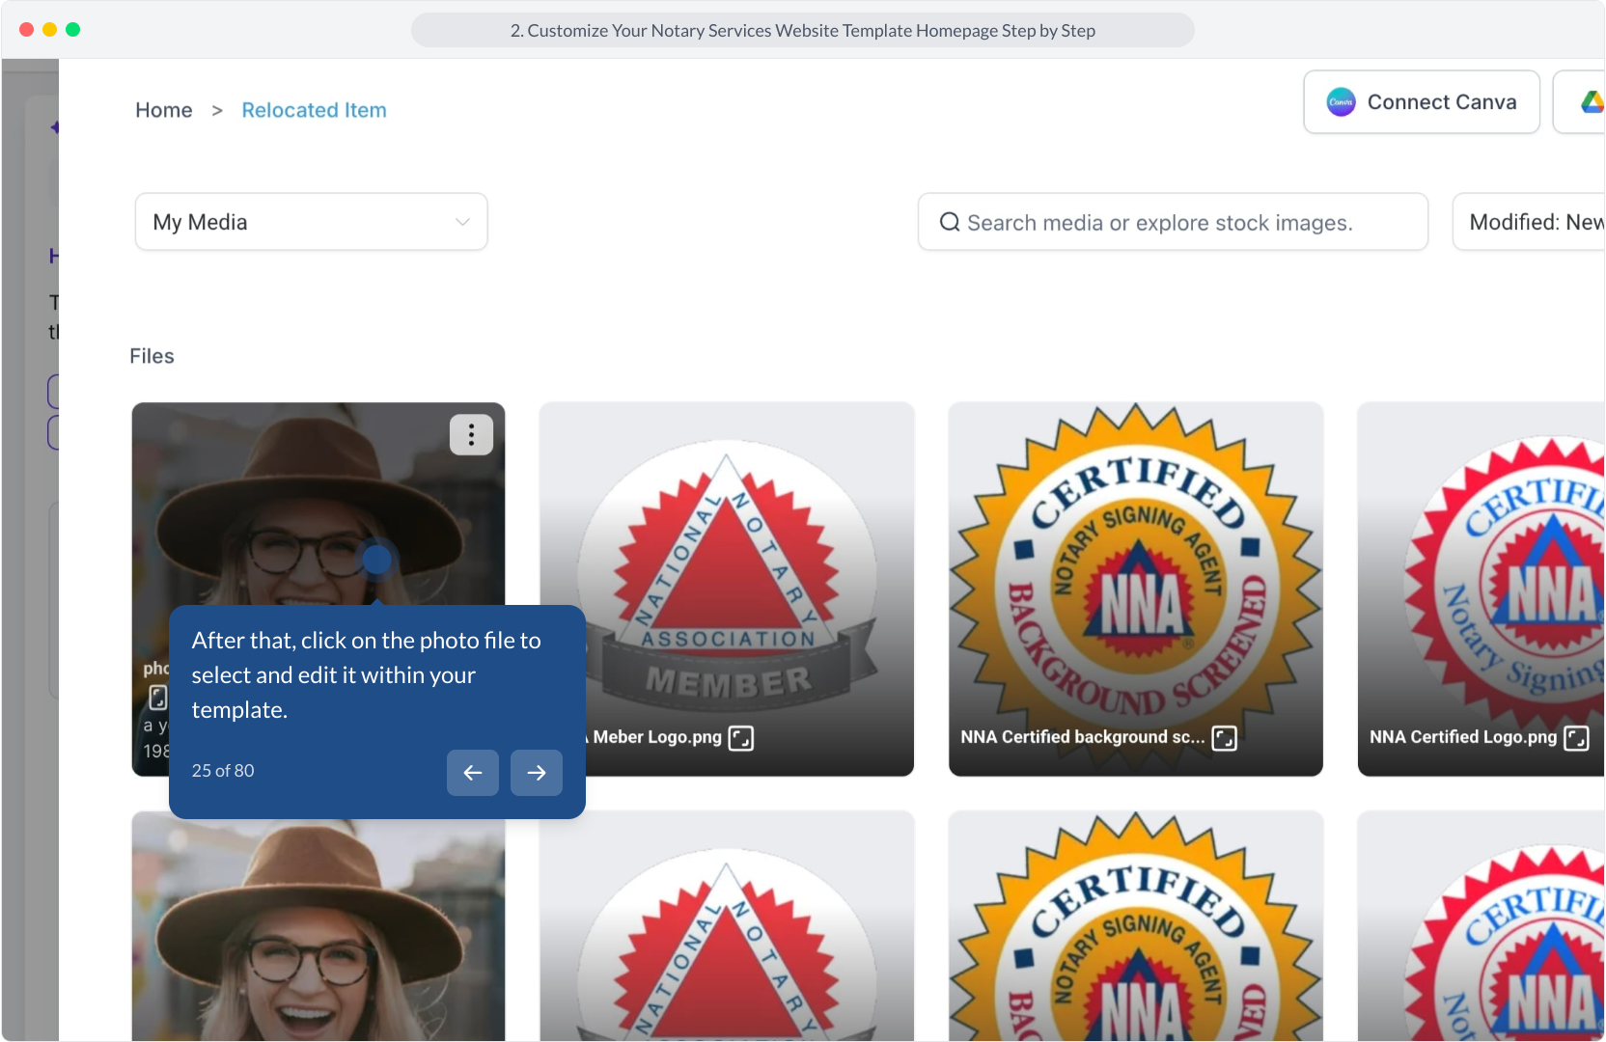The image size is (1606, 1042).
Task: Go to previous tour step arrow
Action: click(x=473, y=773)
